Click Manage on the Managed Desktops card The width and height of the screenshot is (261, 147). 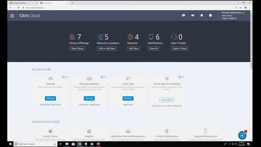coord(89,98)
